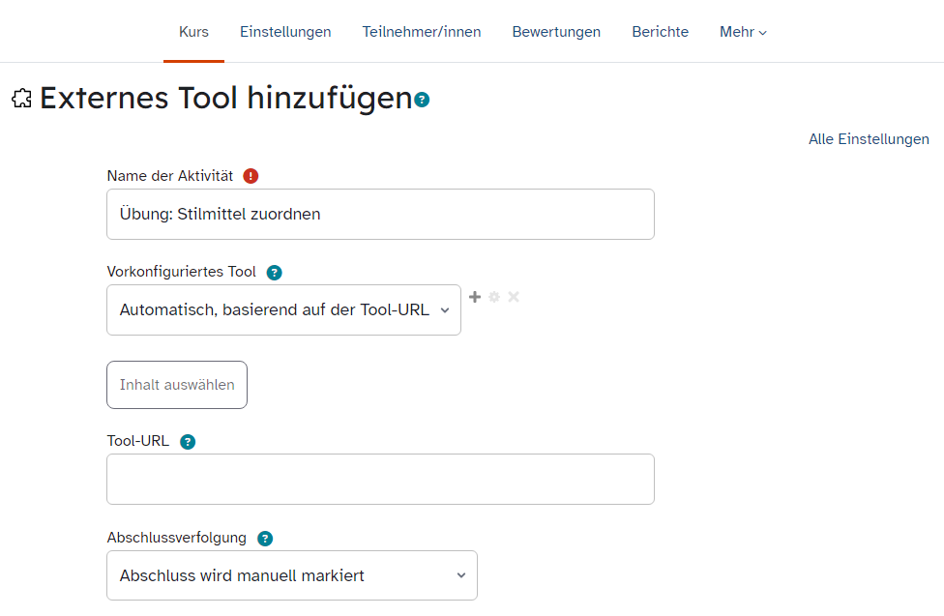Click into the empty Tool-URL field
This screenshot has width=944, height=616.
point(380,479)
